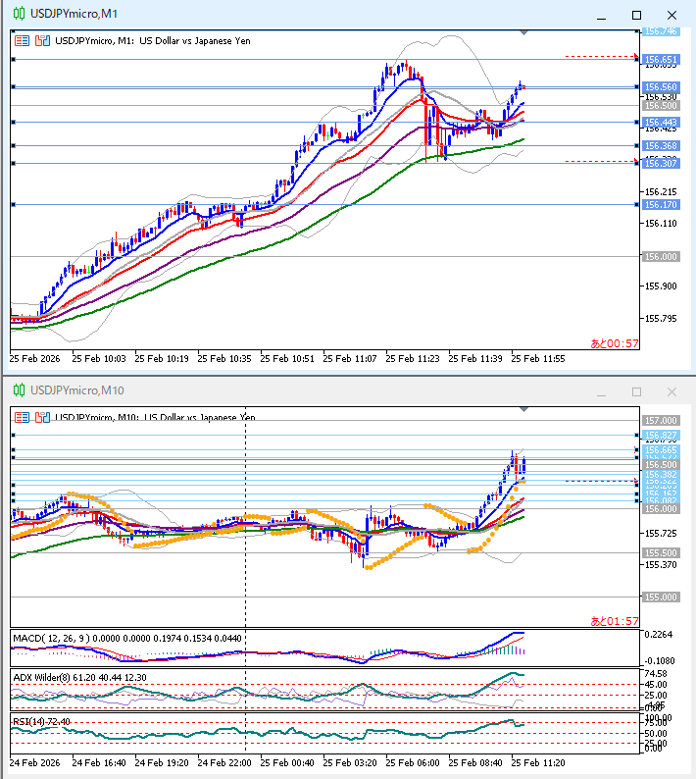This screenshot has height=779, width=696.
Task: Click the 156.368 price level label in M1 chart
Action: tap(662, 145)
